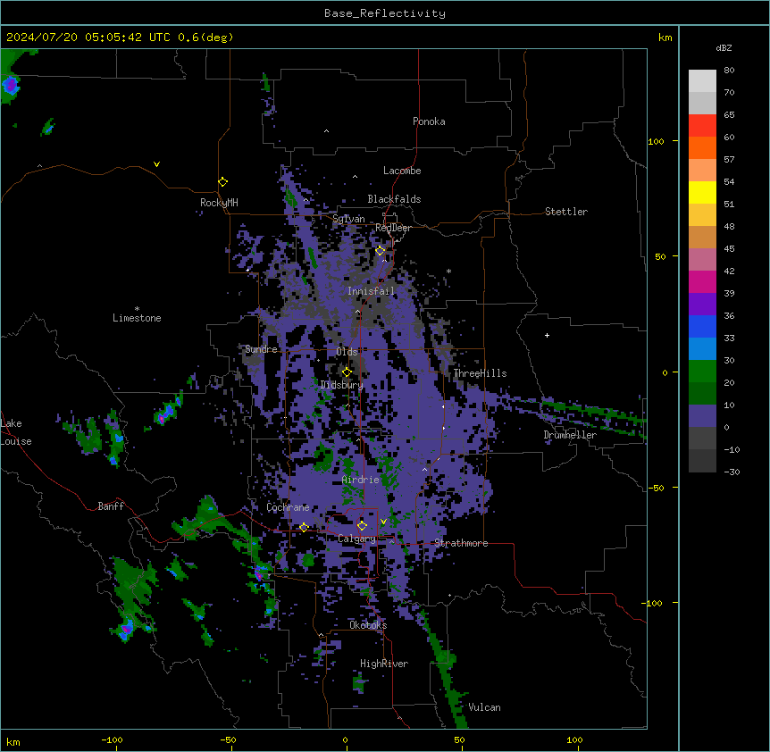Pick the yellow 51-54 dBZ legend swatch
Viewport: 770px width, 752px height.
[702, 192]
